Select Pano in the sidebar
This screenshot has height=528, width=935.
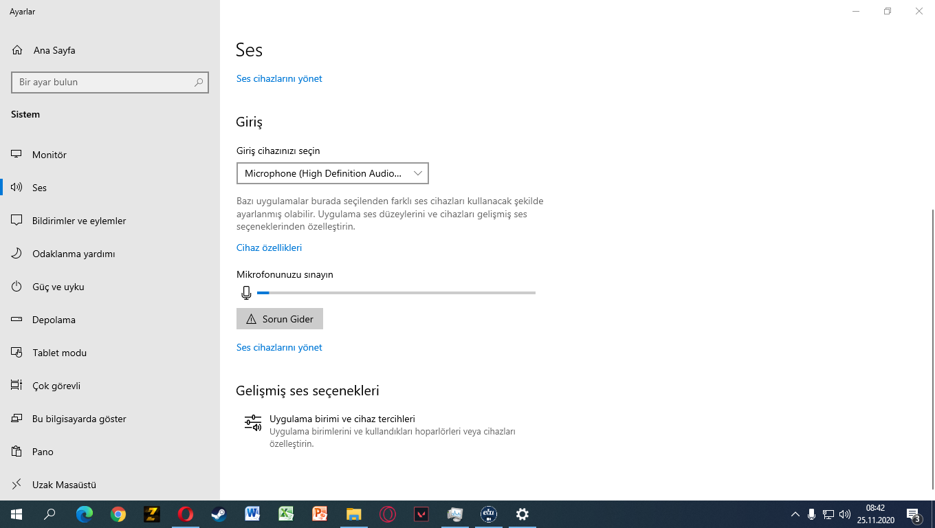110,452
